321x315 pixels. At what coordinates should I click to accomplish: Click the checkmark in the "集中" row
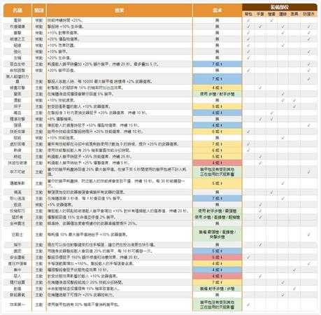(294, 270)
